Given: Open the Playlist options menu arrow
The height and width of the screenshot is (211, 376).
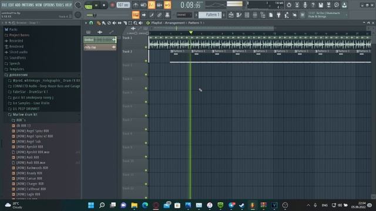Looking at the screenshot, I should (x=86, y=23).
